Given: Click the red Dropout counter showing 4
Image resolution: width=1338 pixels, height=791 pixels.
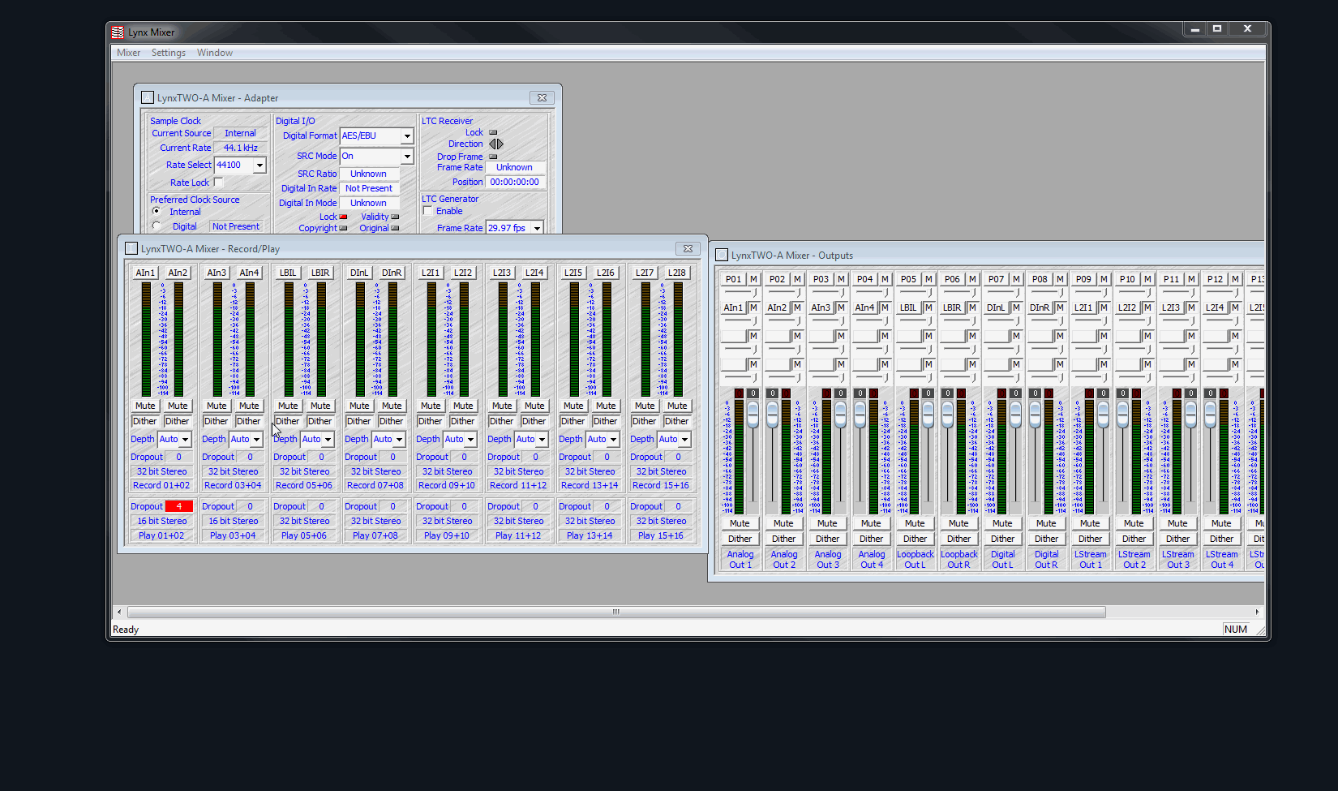Looking at the screenshot, I should pyautogui.click(x=178, y=506).
